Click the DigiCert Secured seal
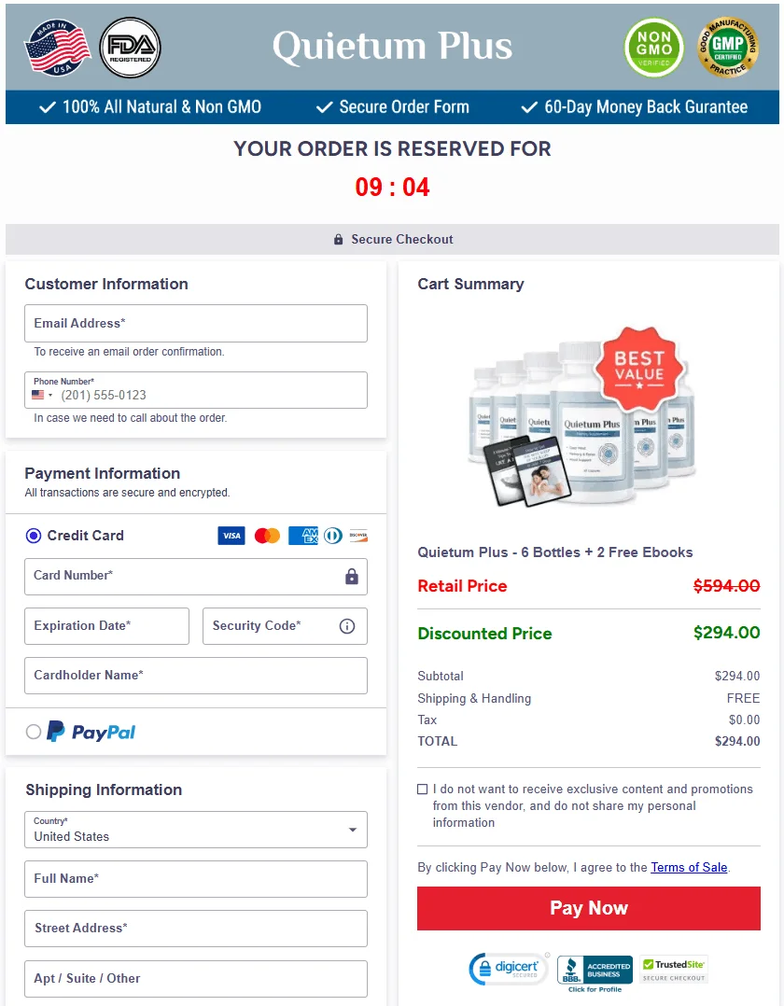This screenshot has width=784, height=1006. pyautogui.click(x=508, y=969)
